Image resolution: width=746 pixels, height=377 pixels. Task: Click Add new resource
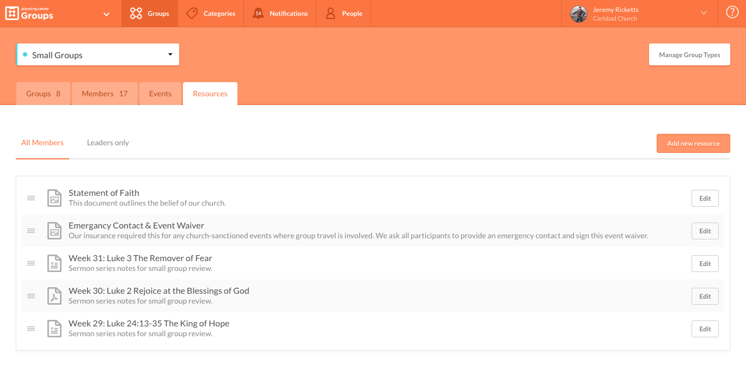pyautogui.click(x=693, y=143)
